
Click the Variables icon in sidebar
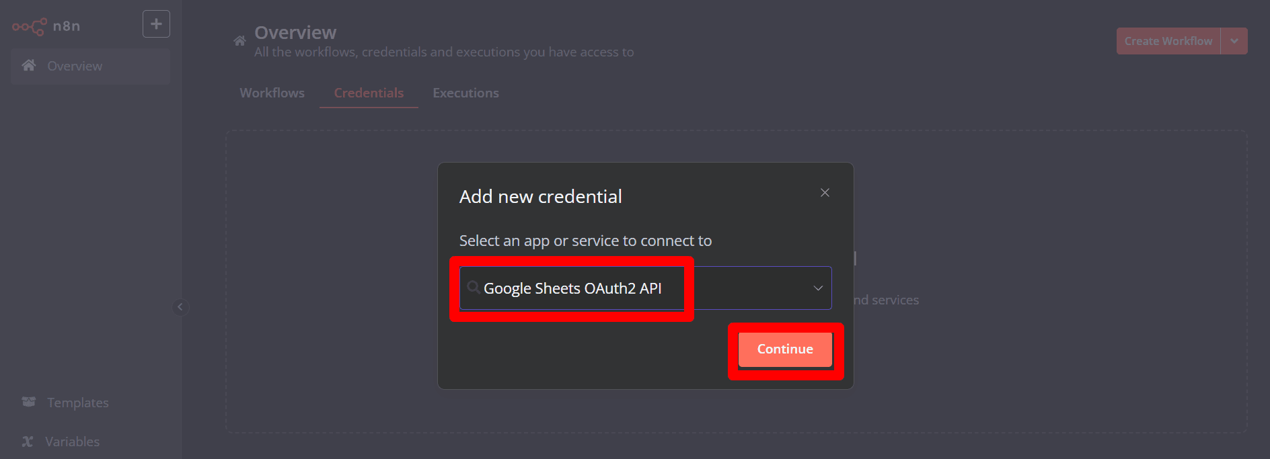coord(28,442)
